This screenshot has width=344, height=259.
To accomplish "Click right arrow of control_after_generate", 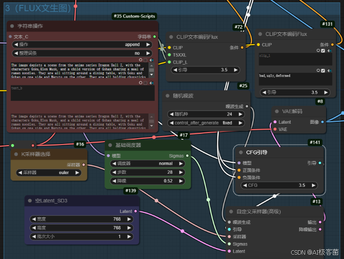I will [x=241, y=123].
